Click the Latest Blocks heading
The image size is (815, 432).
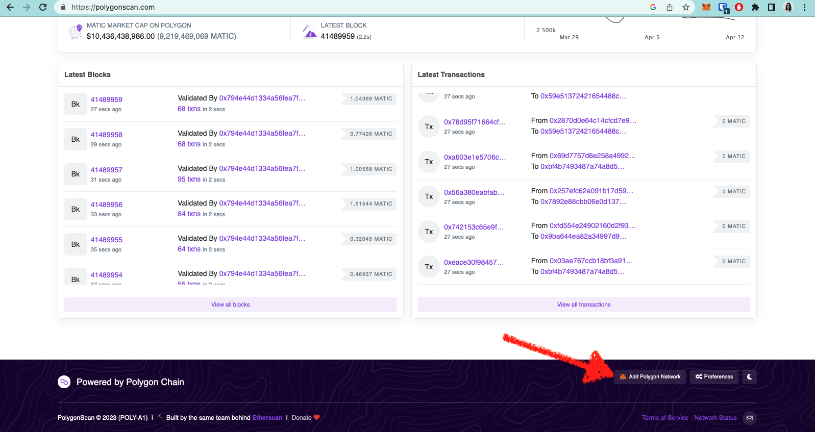click(x=87, y=74)
